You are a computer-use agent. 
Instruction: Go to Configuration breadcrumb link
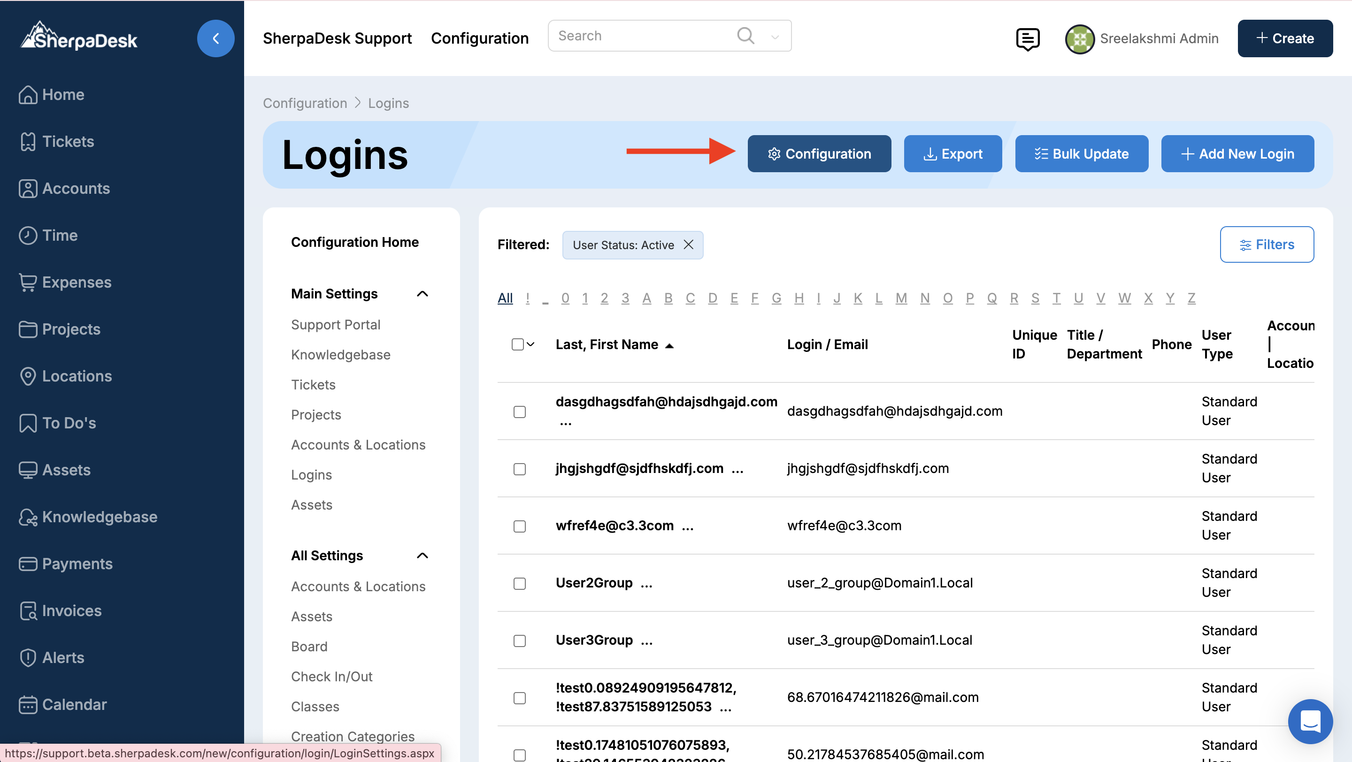305,103
